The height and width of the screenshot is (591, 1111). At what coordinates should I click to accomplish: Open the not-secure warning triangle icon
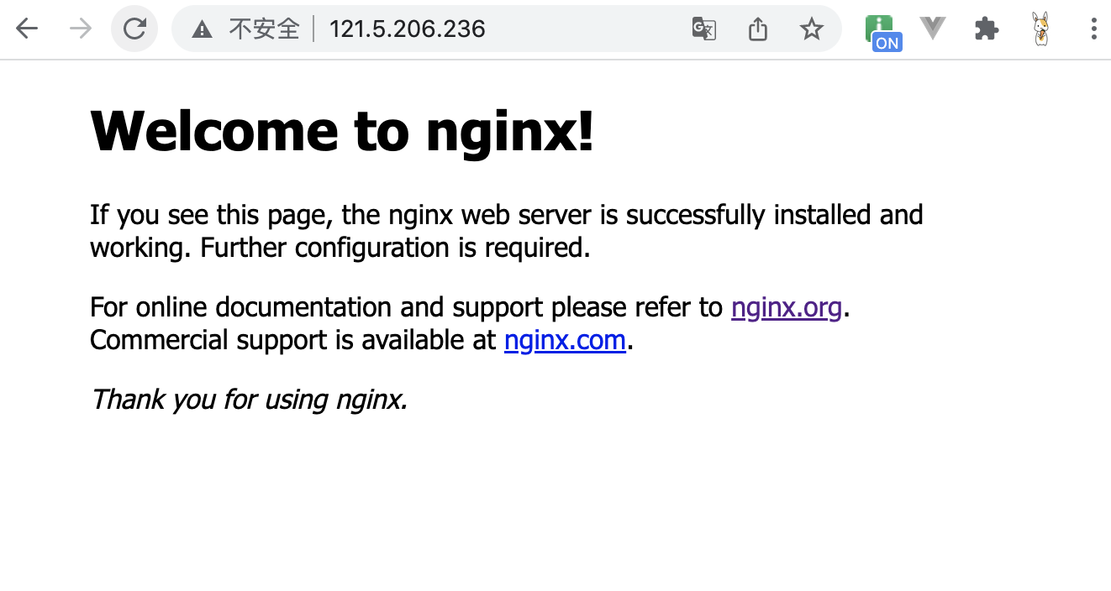(x=202, y=30)
